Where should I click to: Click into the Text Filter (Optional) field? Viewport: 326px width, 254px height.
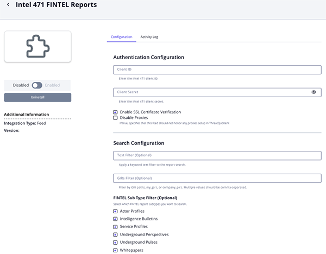tap(217, 156)
